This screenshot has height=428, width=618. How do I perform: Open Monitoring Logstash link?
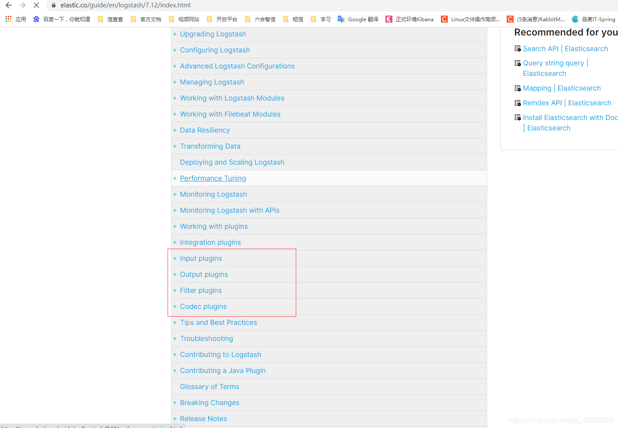[x=214, y=194]
